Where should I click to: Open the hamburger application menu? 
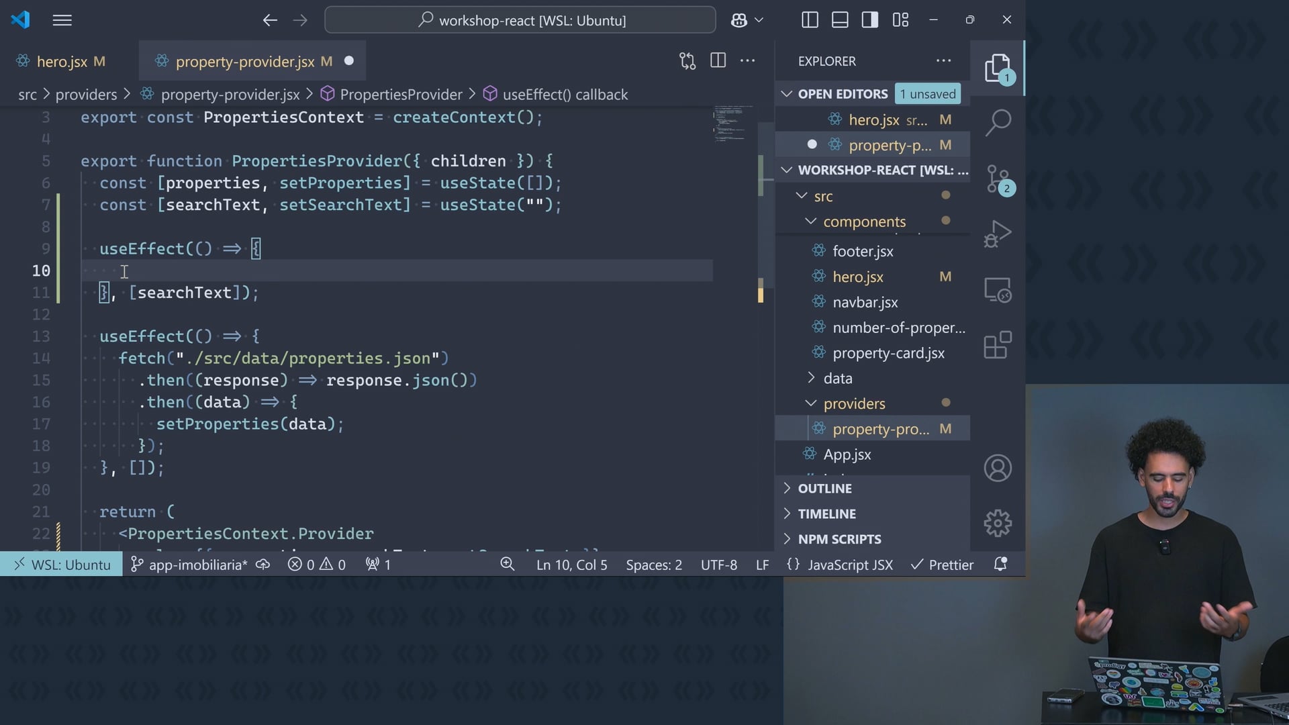[x=62, y=20]
